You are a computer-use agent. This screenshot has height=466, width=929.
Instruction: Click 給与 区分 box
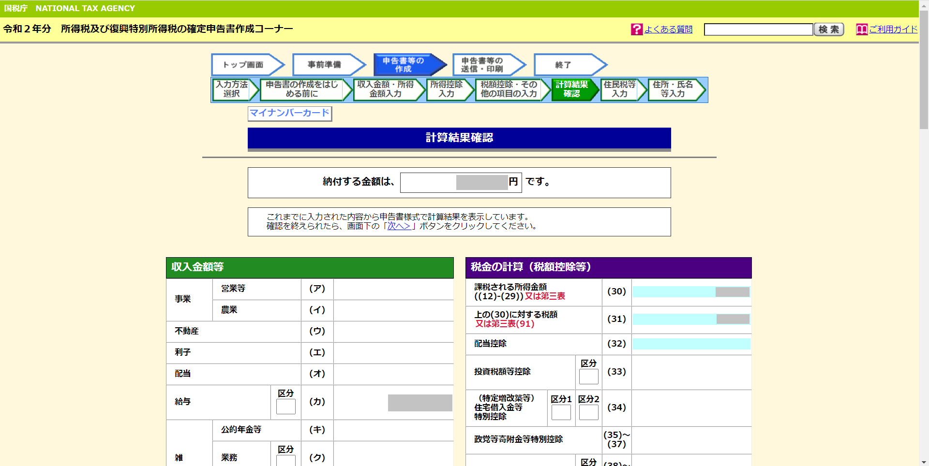pos(286,407)
